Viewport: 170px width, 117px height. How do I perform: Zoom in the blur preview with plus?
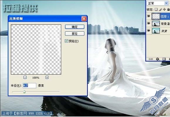(x=47, y=77)
